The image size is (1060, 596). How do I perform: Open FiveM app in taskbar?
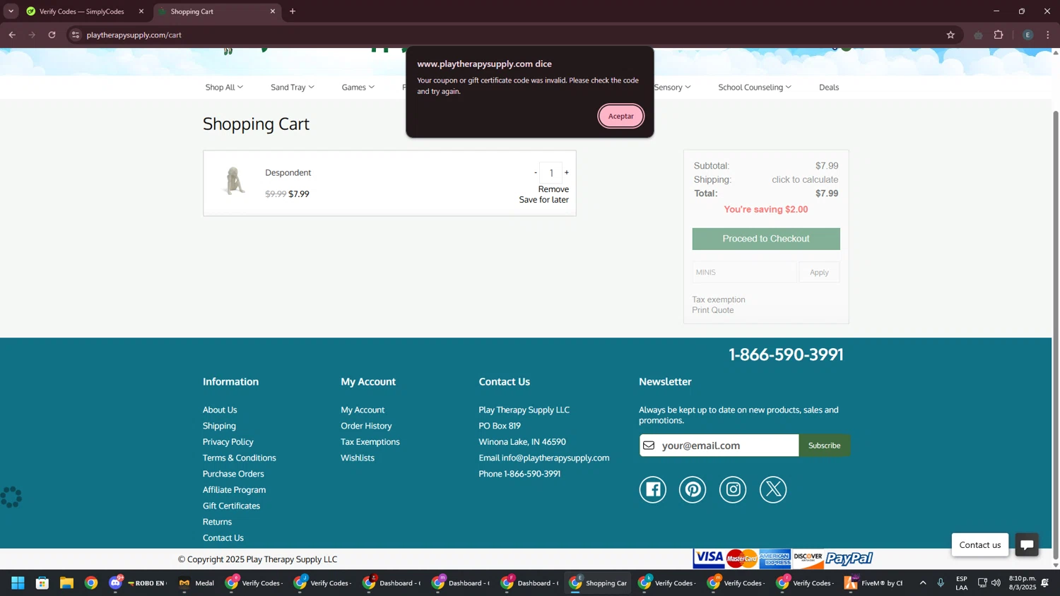[x=874, y=583]
